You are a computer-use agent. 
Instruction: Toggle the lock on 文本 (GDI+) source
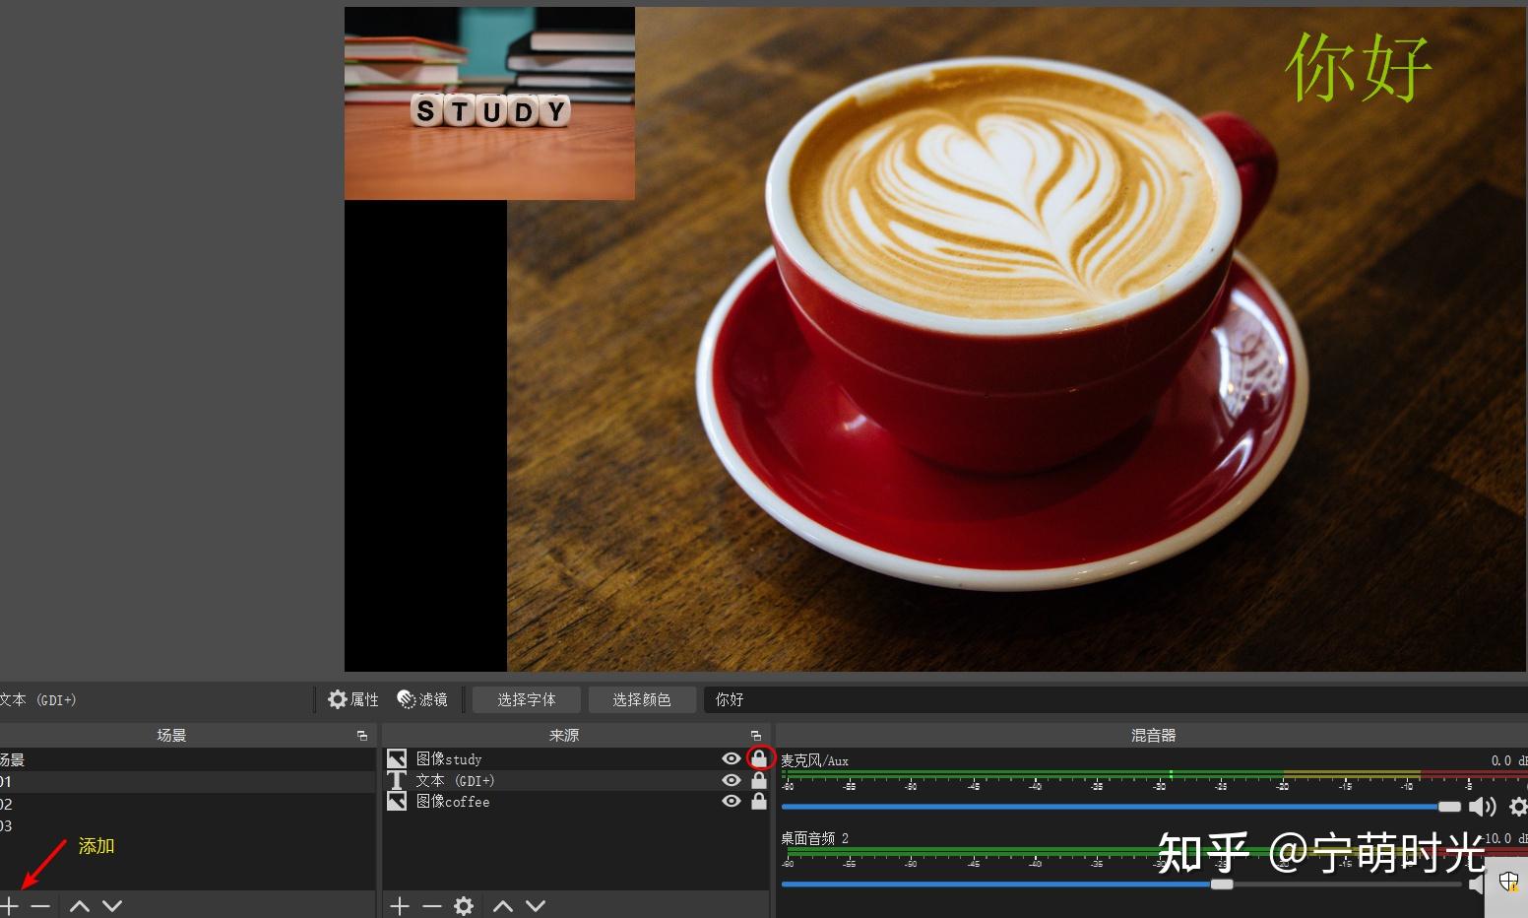pos(759,780)
